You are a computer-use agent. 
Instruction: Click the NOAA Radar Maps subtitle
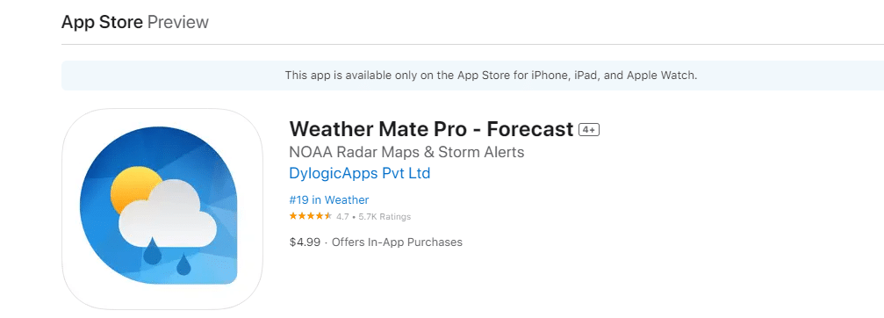pyautogui.click(x=406, y=152)
